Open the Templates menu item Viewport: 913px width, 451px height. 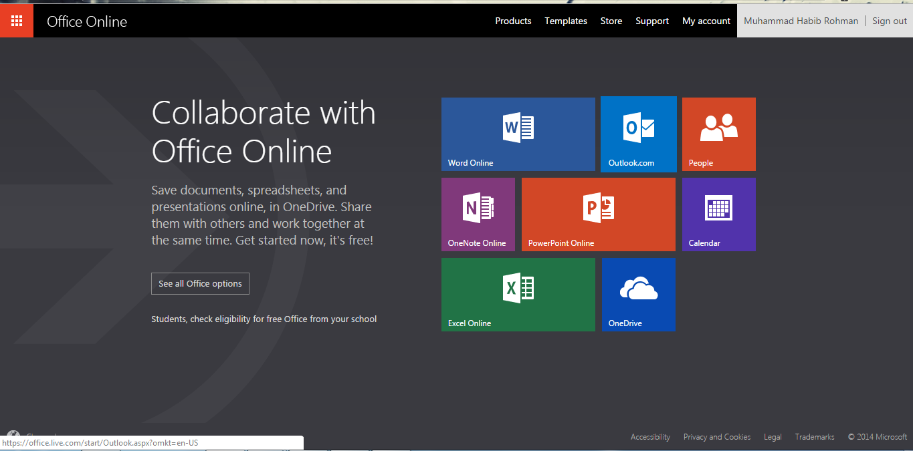coord(566,21)
